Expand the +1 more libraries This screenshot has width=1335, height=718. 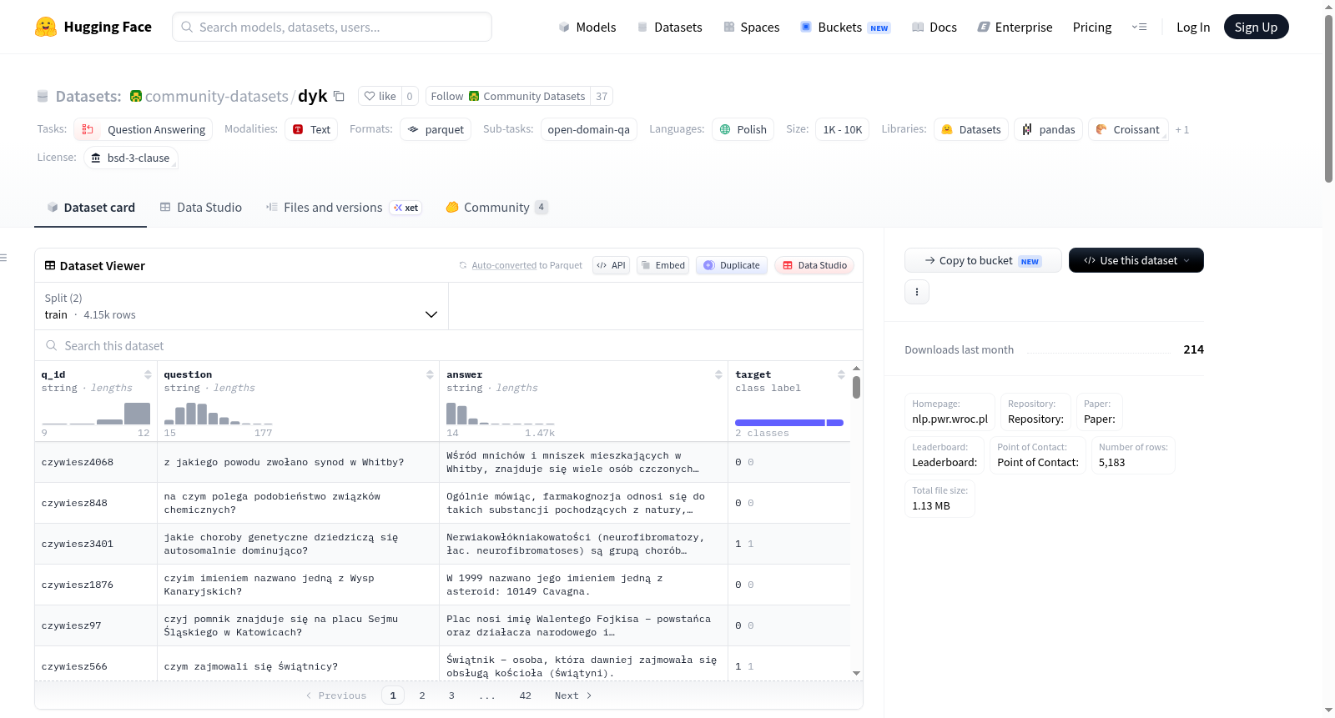tap(1181, 129)
